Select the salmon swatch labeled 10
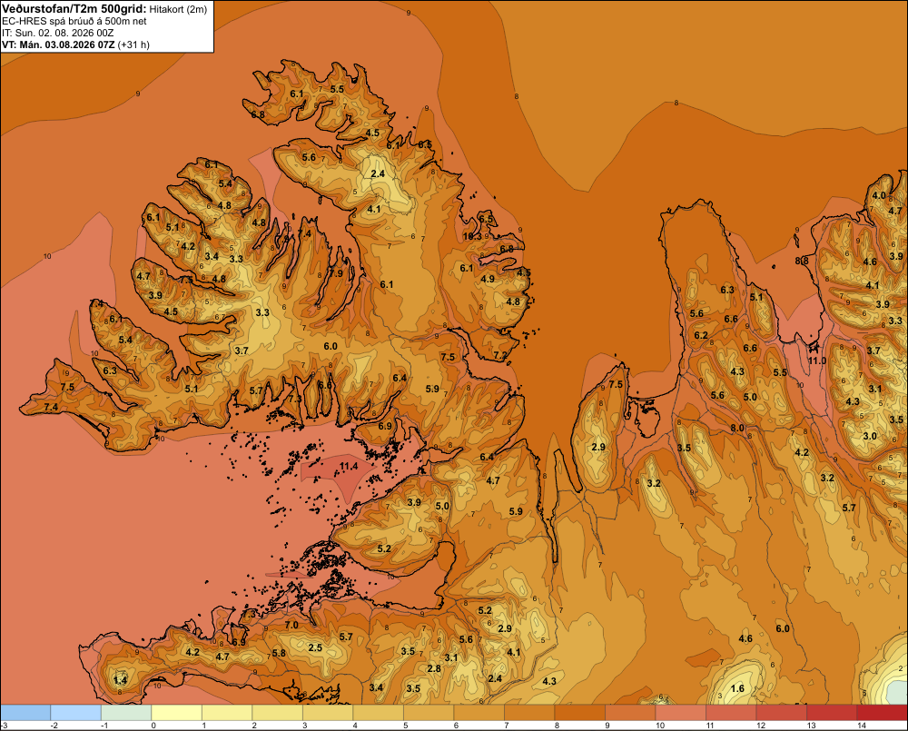The image size is (908, 731). 680,712
